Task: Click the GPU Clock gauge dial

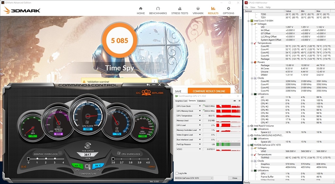Action: coord(143,128)
